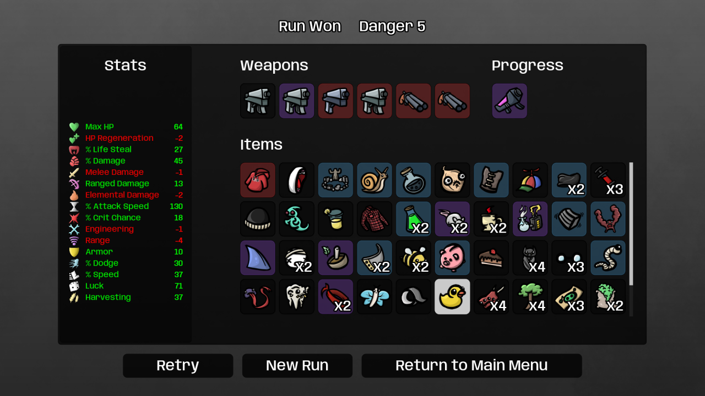Select the green potion flask x2

click(x=413, y=219)
